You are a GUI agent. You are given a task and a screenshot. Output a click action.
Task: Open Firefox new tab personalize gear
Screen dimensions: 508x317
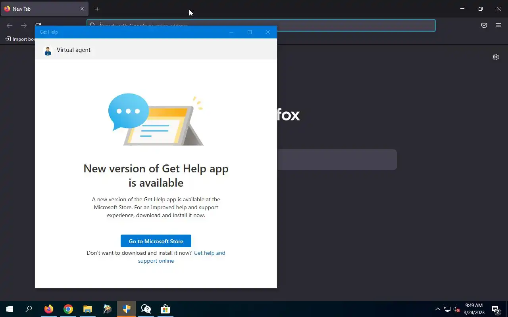coord(496,57)
